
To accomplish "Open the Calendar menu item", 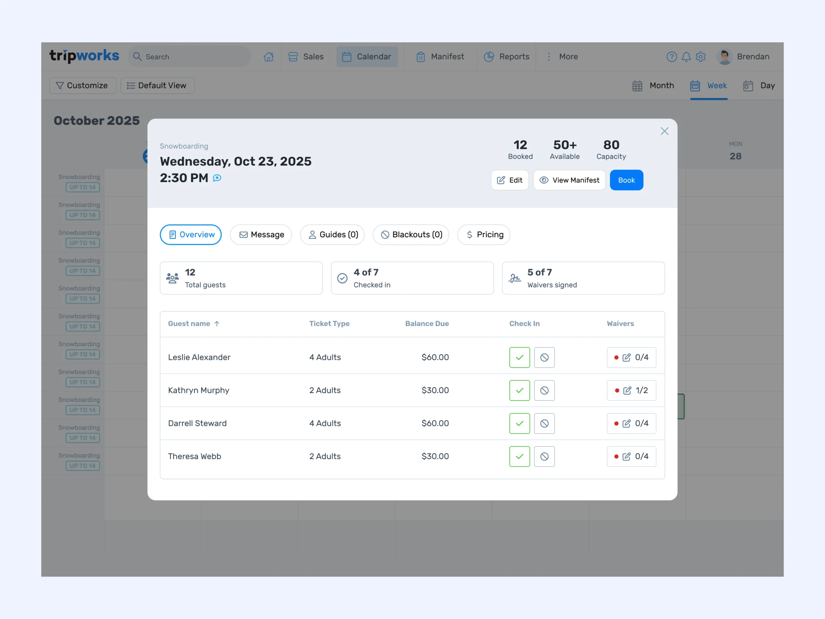I will (367, 57).
